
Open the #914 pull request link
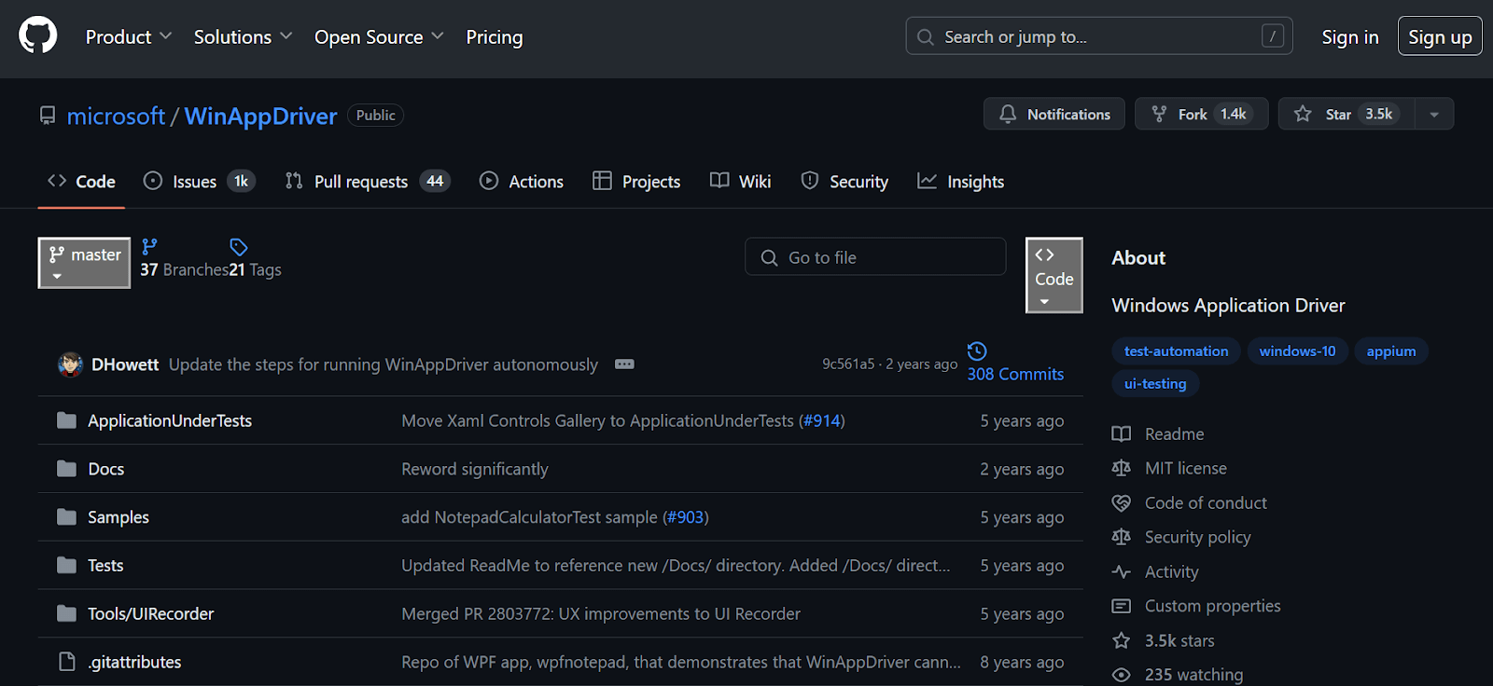[x=821, y=420]
